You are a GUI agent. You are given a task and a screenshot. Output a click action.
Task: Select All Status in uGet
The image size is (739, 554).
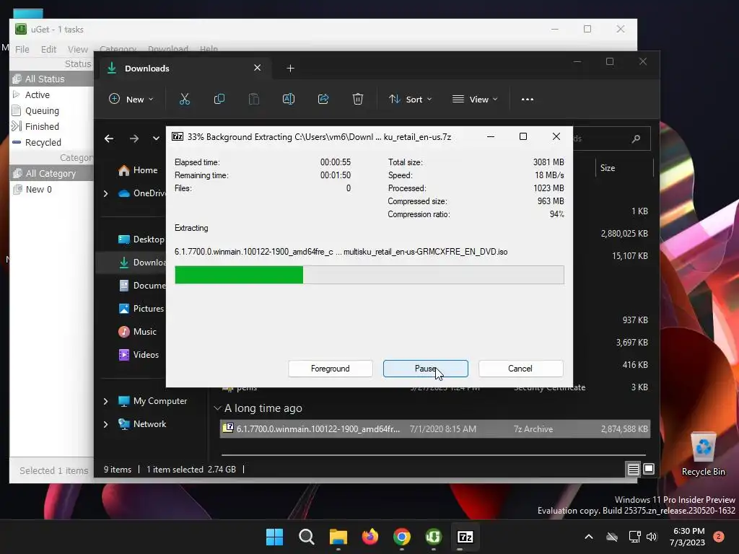coord(51,79)
